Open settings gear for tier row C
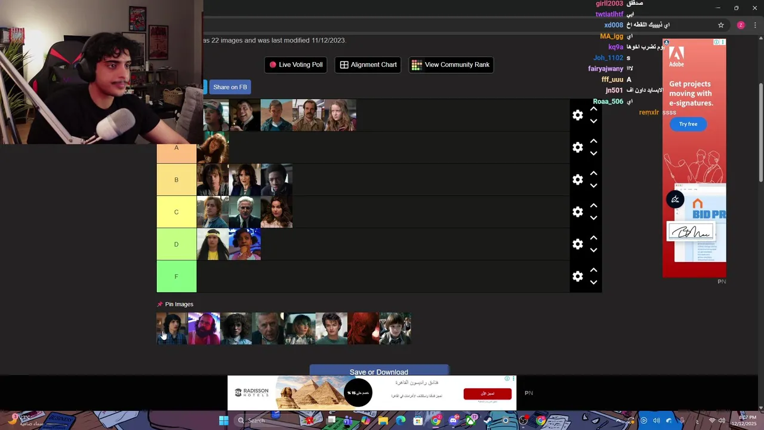764x430 pixels. click(x=577, y=212)
